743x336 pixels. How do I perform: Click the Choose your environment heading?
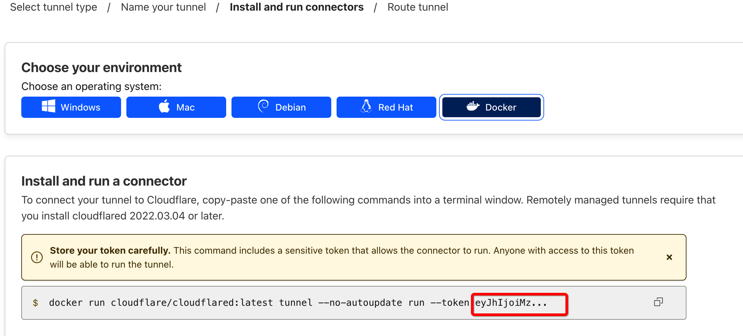click(x=101, y=67)
